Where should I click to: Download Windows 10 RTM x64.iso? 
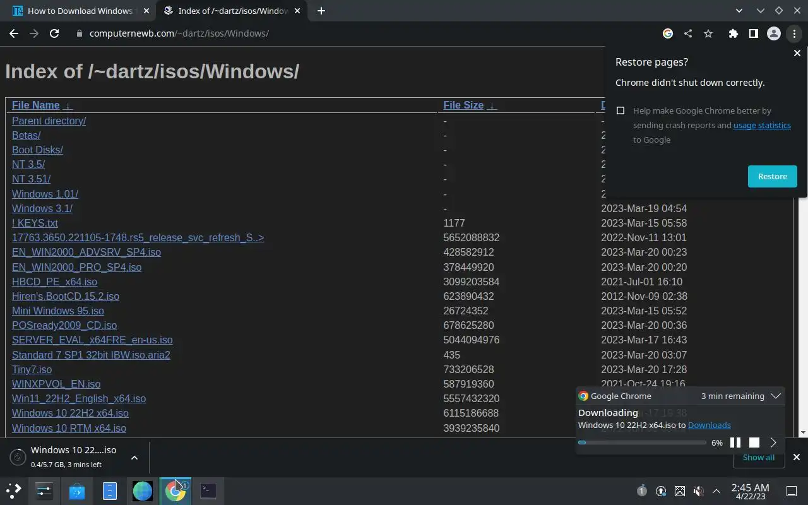[69, 429]
